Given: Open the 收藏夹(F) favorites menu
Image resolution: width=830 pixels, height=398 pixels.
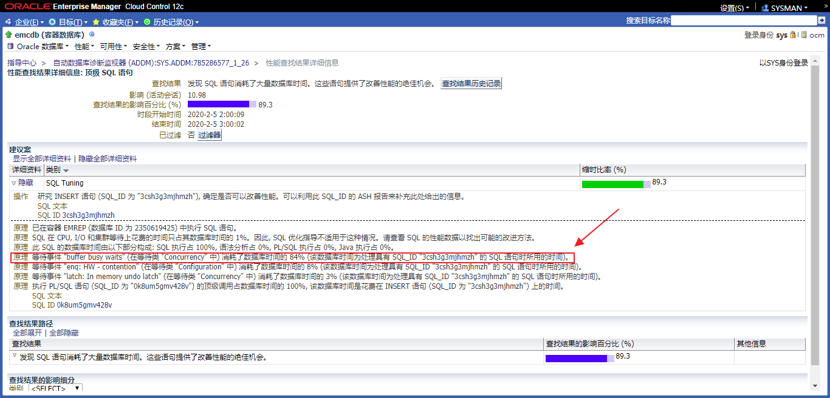Looking at the screenshot, I should 117,22.
